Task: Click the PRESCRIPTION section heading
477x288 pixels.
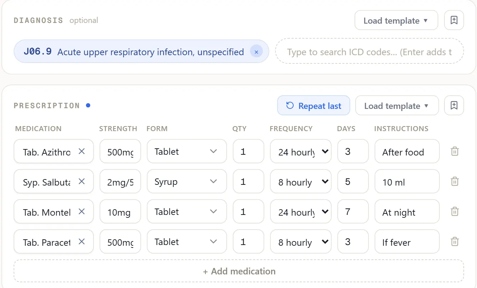Action: tap(47, 106)
